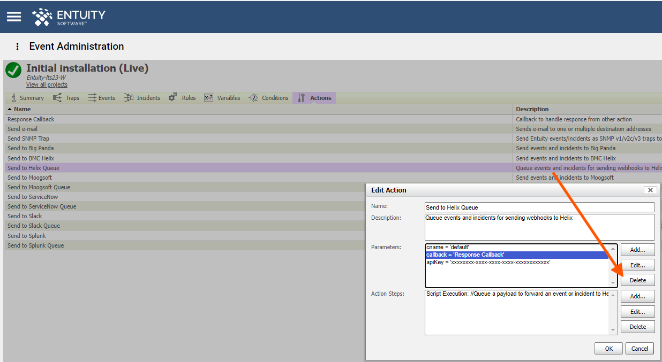Close the Edit Action dialog

coord(650,190)
